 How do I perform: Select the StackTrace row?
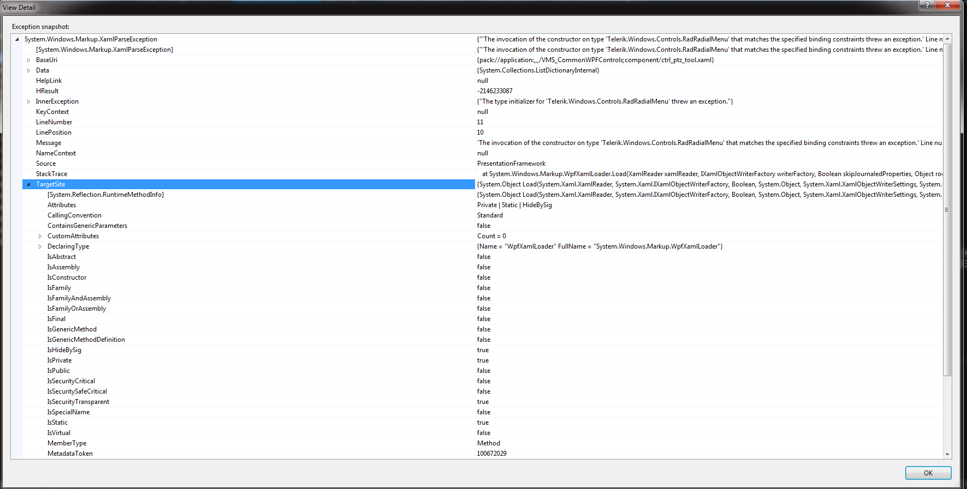pyautogui.click(x=483, y=174)
